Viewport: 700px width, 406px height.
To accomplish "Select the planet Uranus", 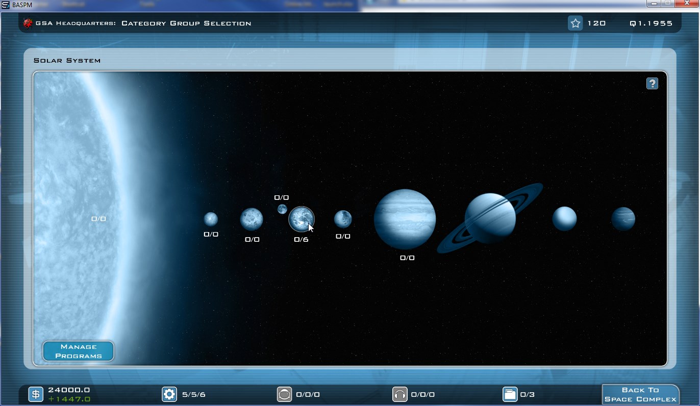I will (x=564, y=219).
